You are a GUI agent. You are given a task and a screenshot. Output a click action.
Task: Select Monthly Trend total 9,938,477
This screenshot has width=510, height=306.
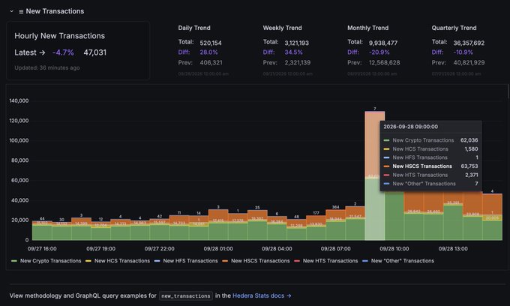(383, 43)
